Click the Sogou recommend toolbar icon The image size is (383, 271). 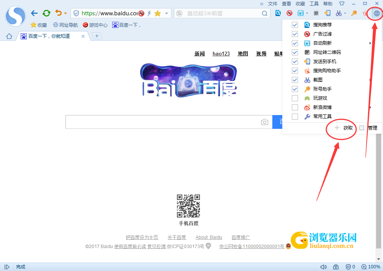[278, 13]
